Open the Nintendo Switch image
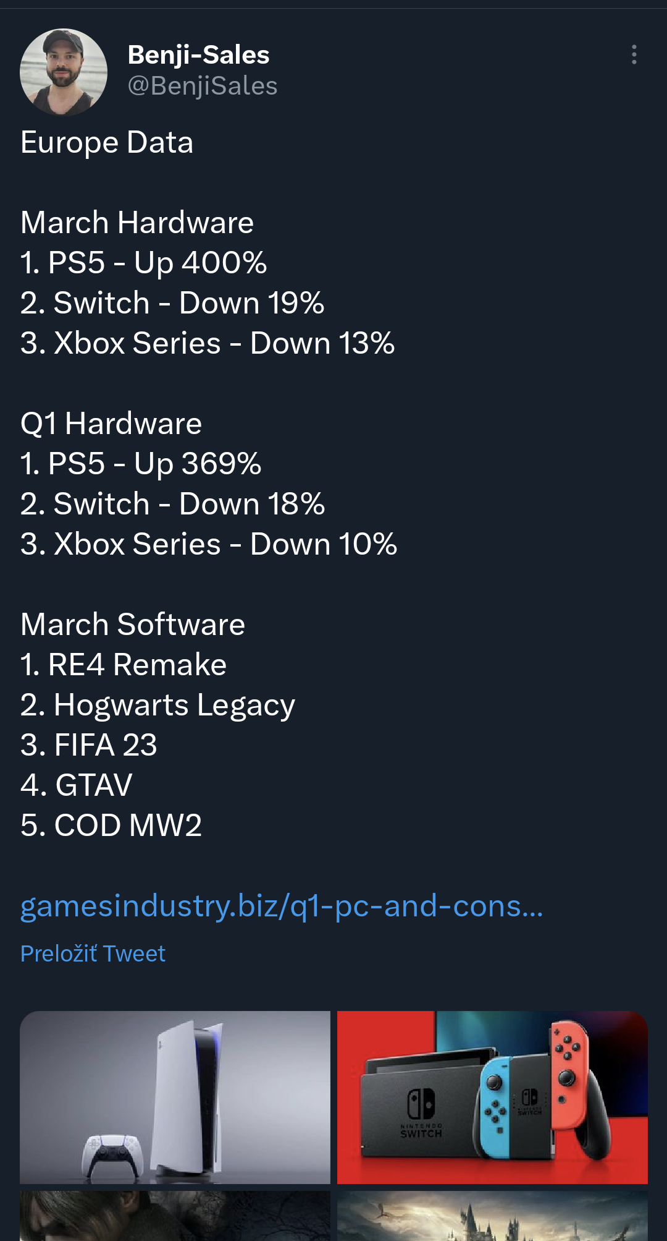The height and width of the screenshot is (1241, 667). [492, 1097]
